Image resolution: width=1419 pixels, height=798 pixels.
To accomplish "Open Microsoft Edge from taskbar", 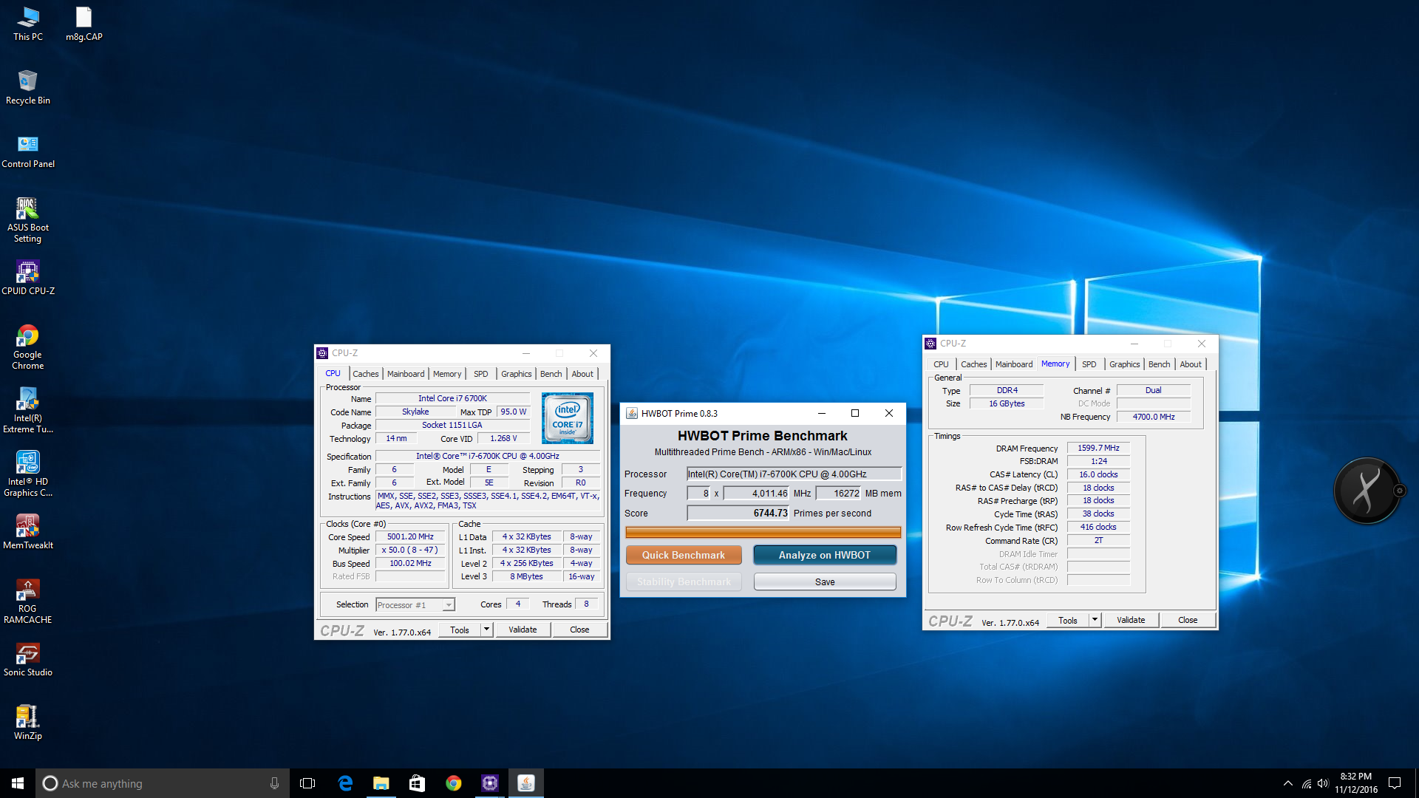I will tap(344, 783).
